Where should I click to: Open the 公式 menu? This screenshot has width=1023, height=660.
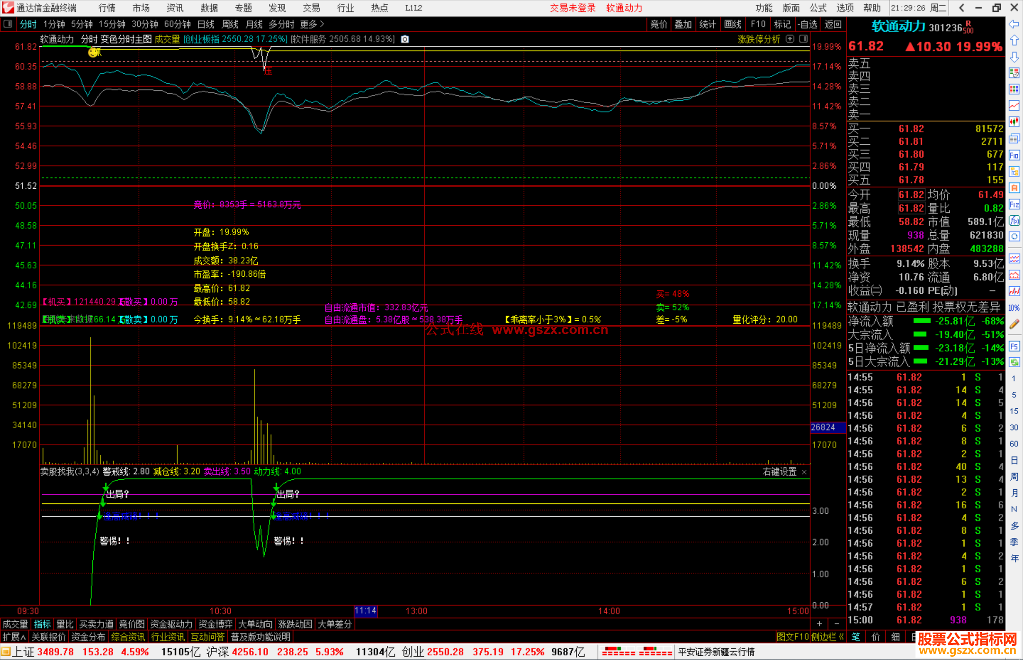click(x=818, y=8)
